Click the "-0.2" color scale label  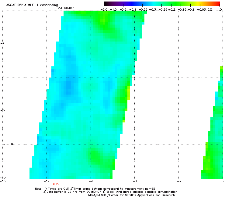click(x=172, y=10)
